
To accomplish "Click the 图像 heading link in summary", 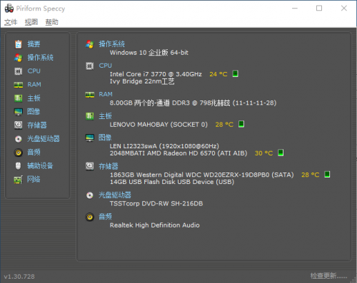I will (105, 138).
